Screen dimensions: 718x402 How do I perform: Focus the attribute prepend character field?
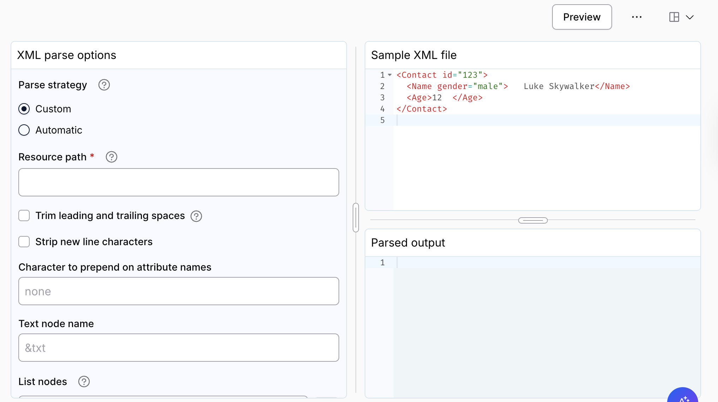click(179, 291)
